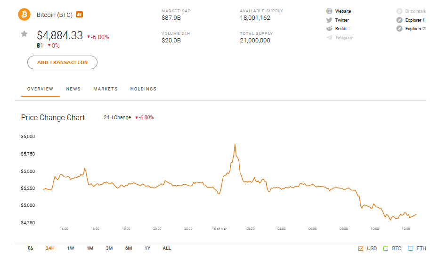Viewport: 439px width, 254px height.
Task: Click the orange Bitcoin logo icon
Action: pyautogui.click(x=24, y=14)
